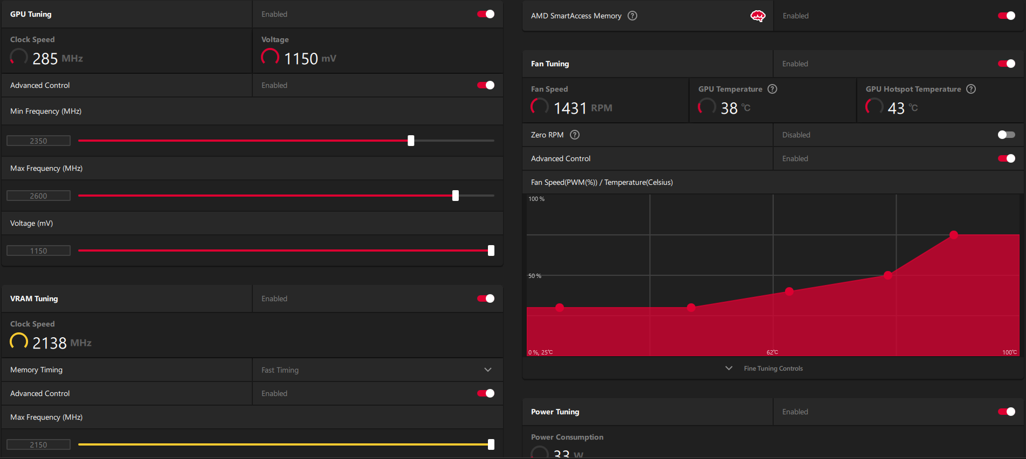Click the GPU Hotspot Temperature gauge icon

tap(874, 107)
